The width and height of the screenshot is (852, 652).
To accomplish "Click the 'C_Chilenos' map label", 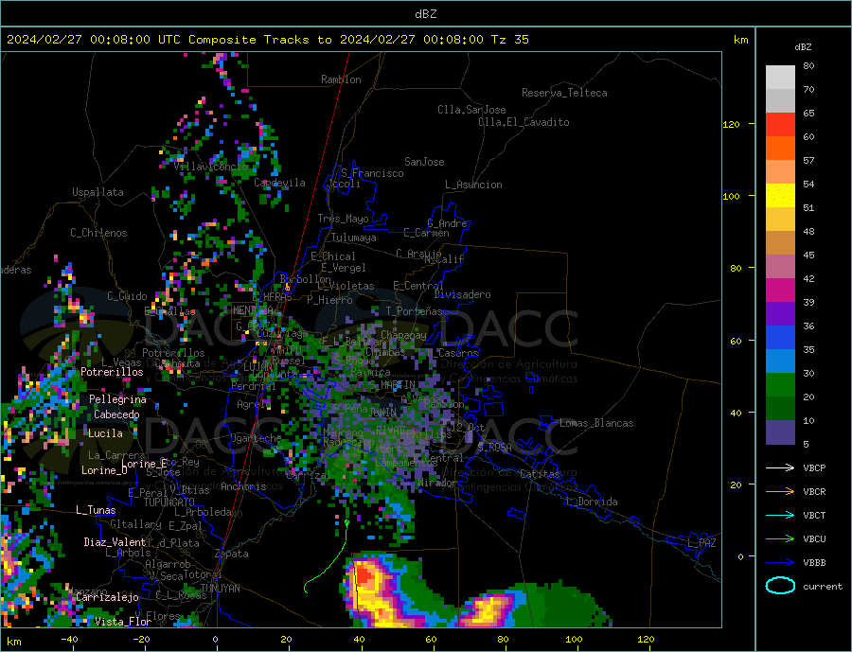I will point(98,233).
